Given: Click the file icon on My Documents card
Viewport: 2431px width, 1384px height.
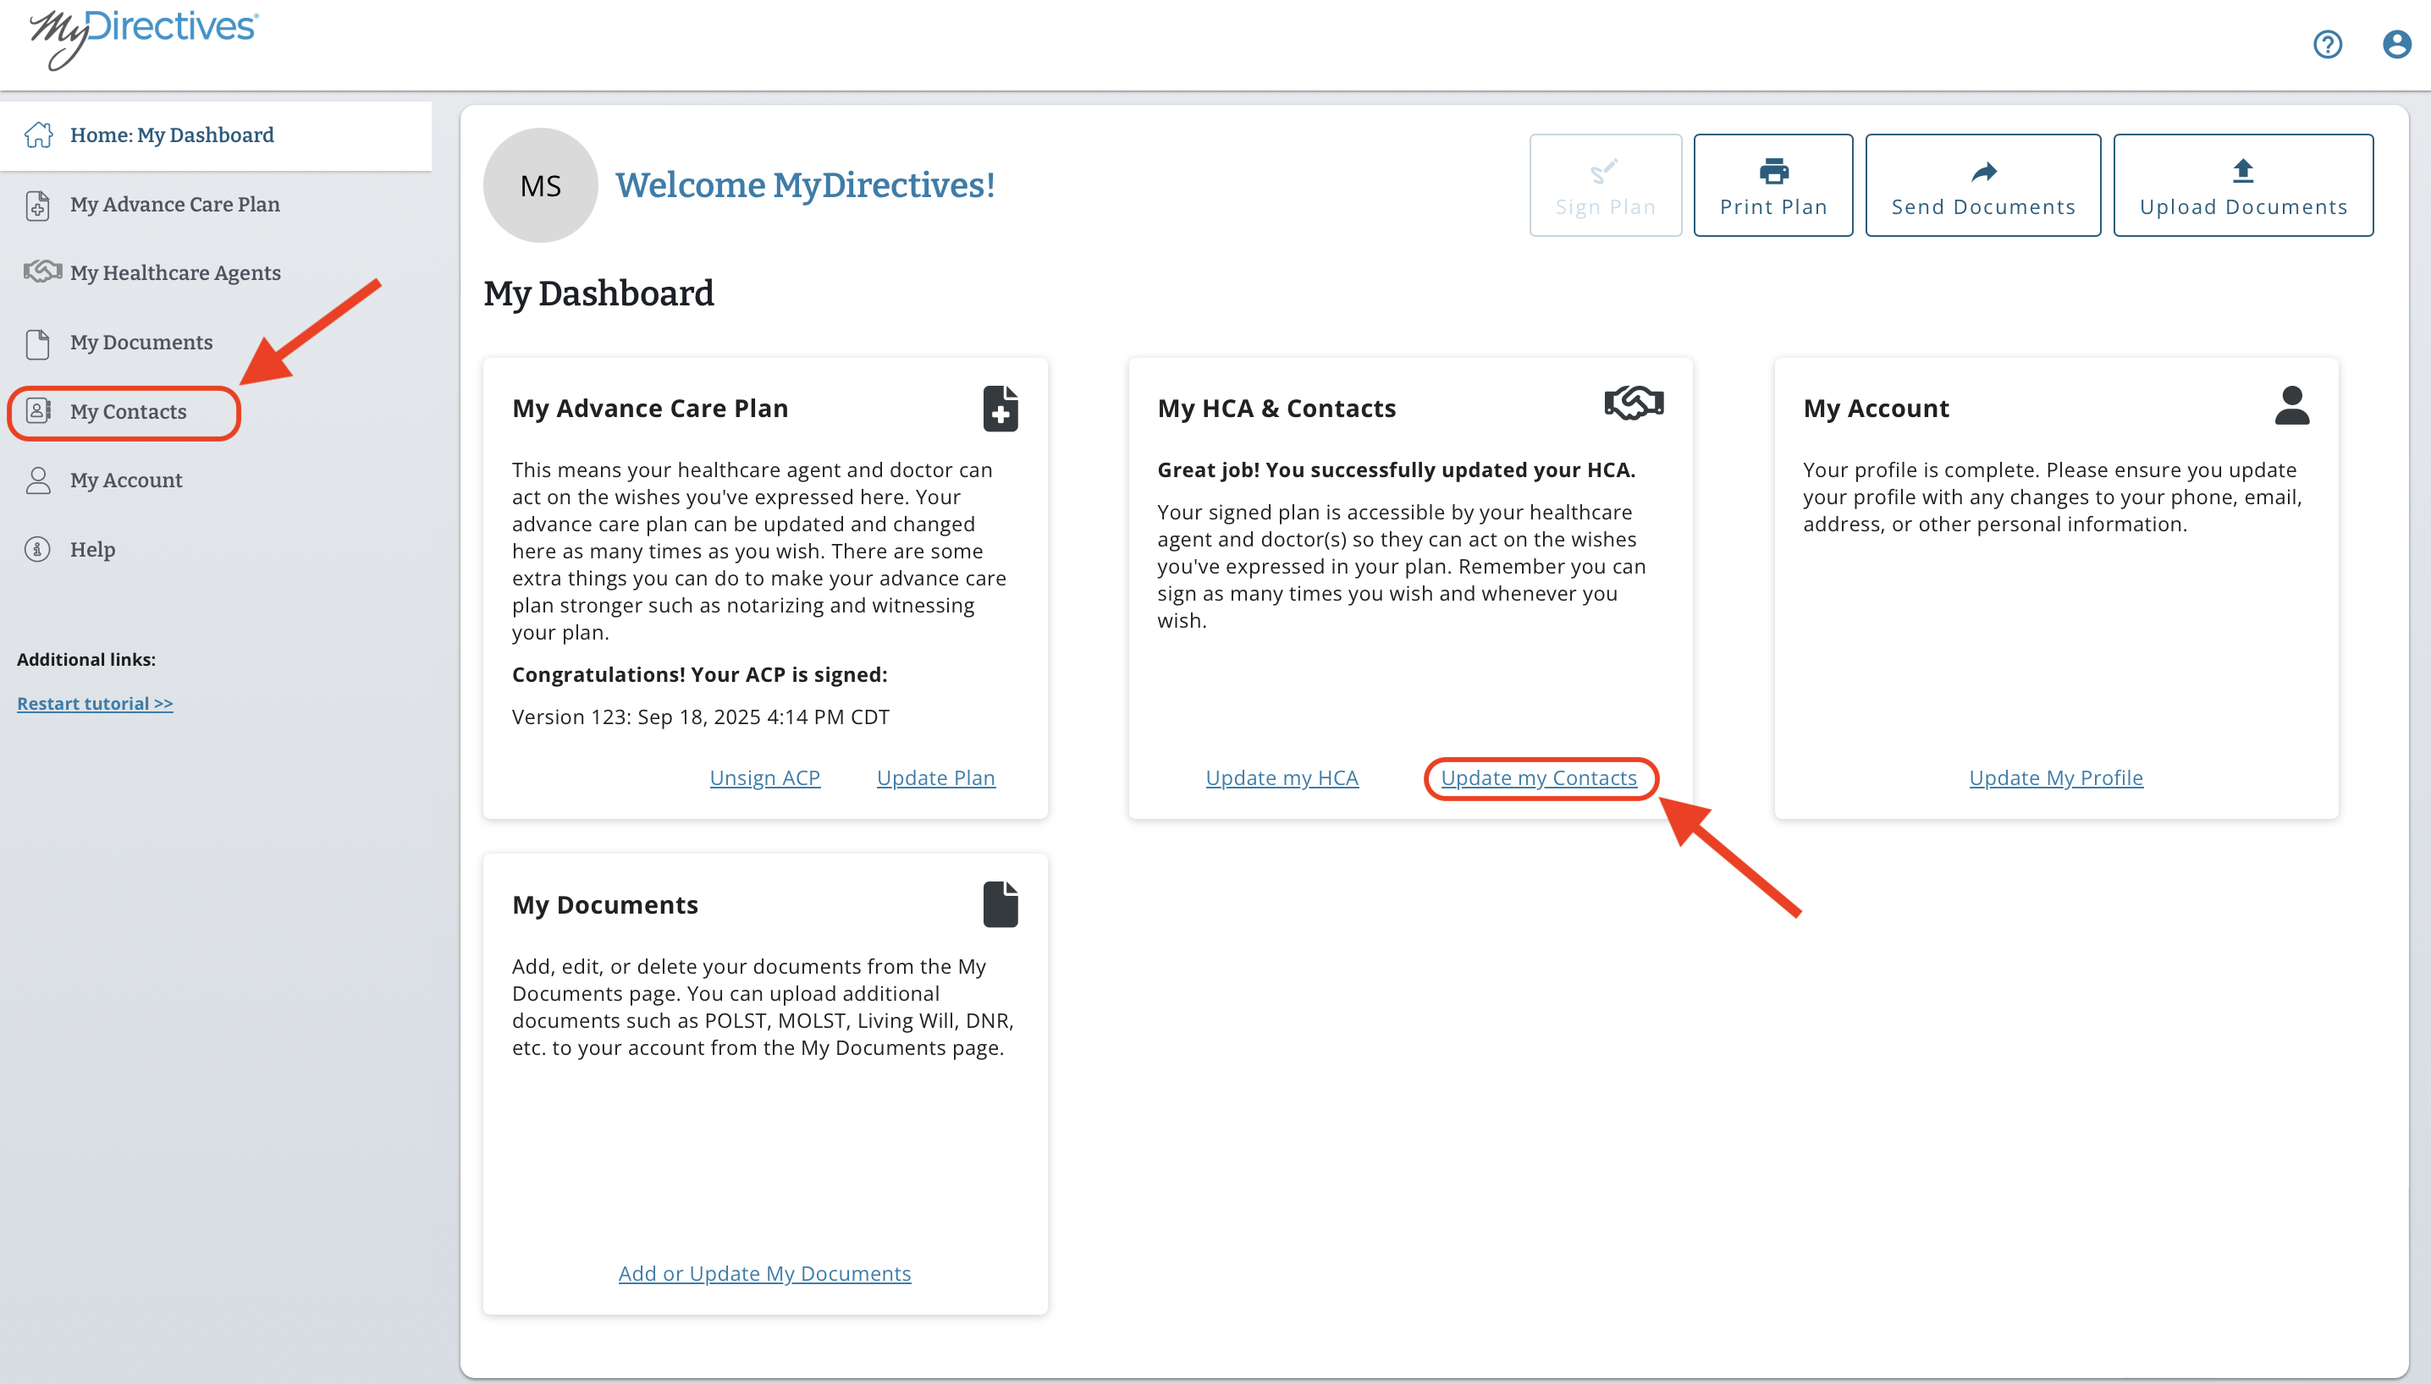Looking at the screenshot, I should 1000,904.
